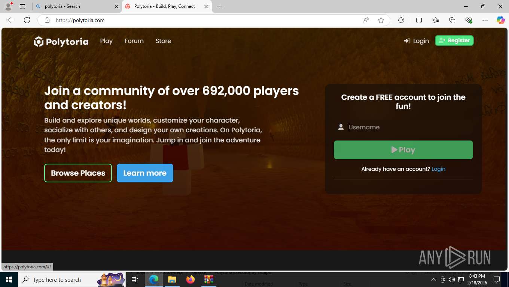Click the Learn more button
This screenshot has height=287, width=509.
pos(145,173)
